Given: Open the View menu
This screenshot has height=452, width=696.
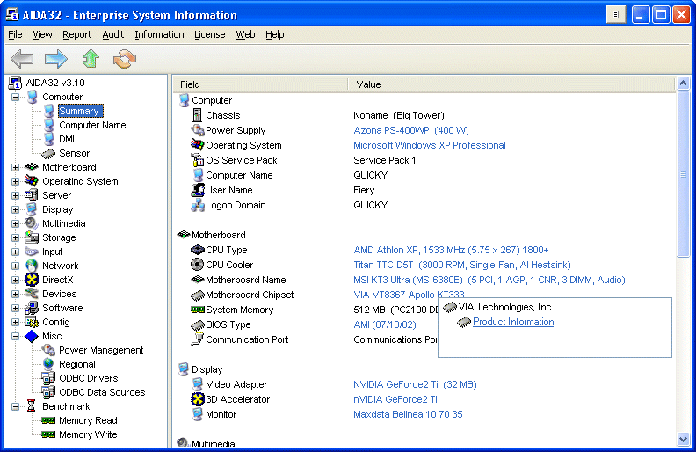Looking at the screenshot, I should pos(42,34).
